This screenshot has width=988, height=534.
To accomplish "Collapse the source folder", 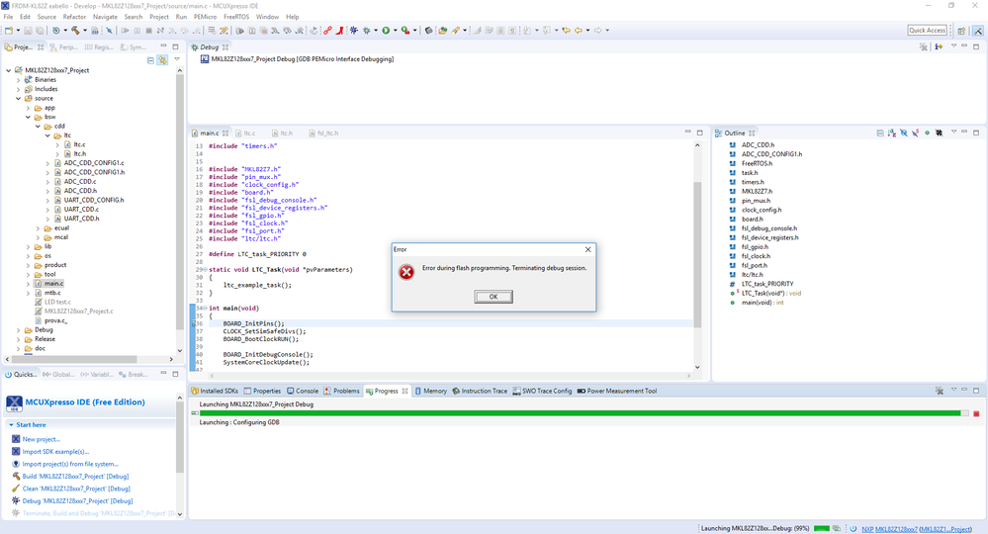I will [18, 98].
